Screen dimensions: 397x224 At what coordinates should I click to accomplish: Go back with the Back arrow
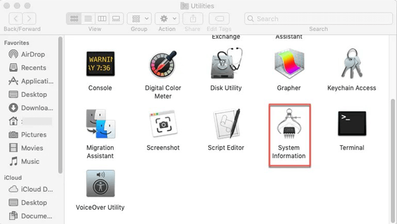click(x=15, y=19)
